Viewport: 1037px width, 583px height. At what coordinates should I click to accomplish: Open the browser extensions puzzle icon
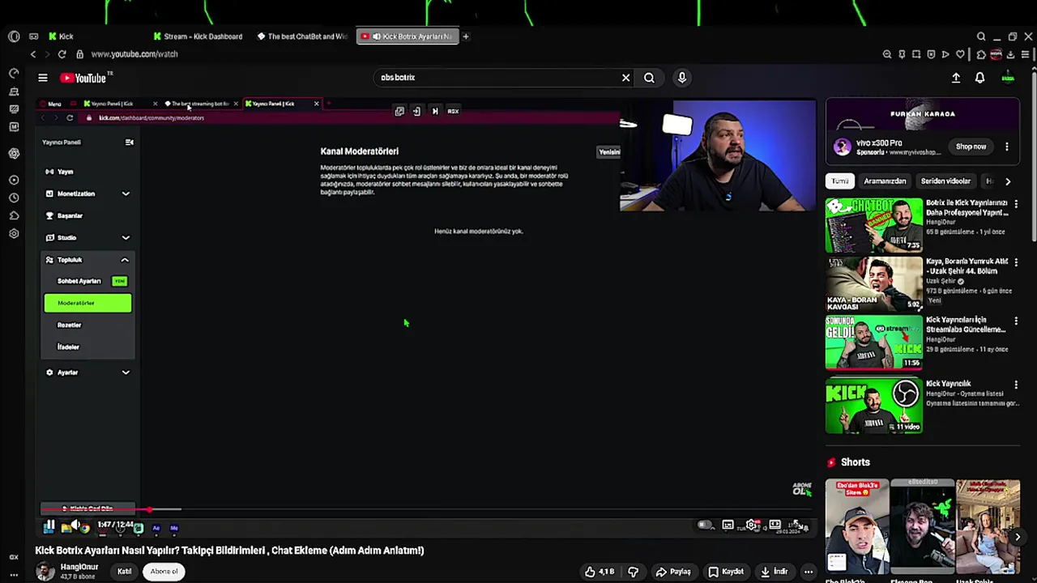[981, 54]
